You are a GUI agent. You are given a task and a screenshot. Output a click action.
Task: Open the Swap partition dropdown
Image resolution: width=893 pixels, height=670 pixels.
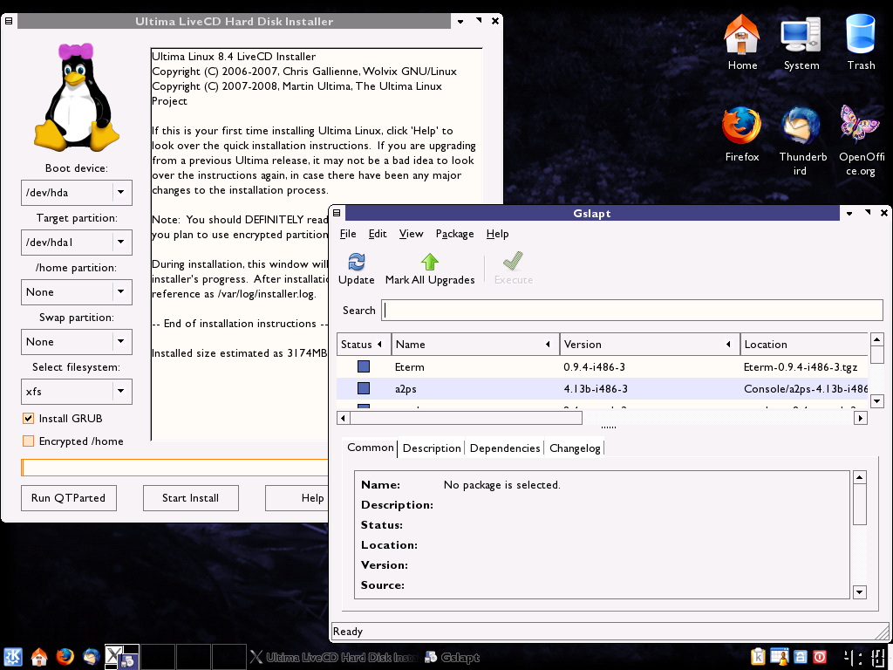click(77, 342)
